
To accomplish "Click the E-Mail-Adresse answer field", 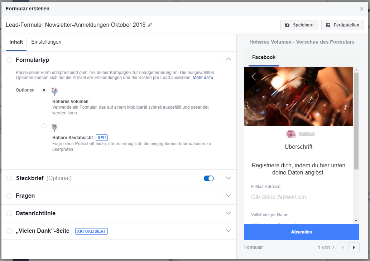I will (301, 197).
